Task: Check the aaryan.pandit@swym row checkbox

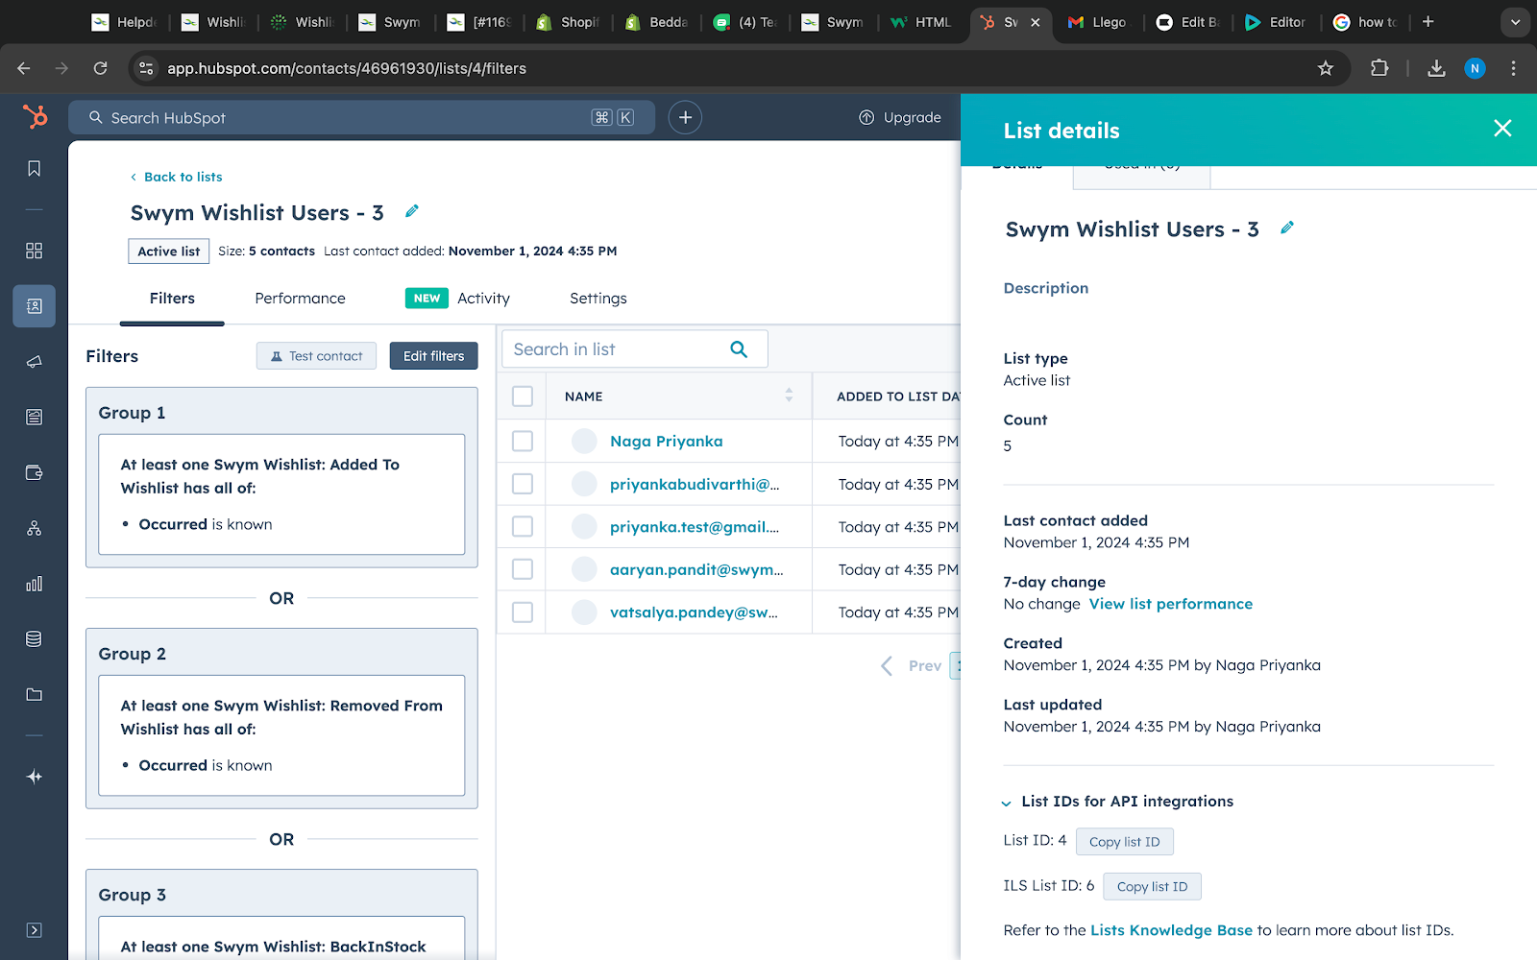Action: [523, 569]
